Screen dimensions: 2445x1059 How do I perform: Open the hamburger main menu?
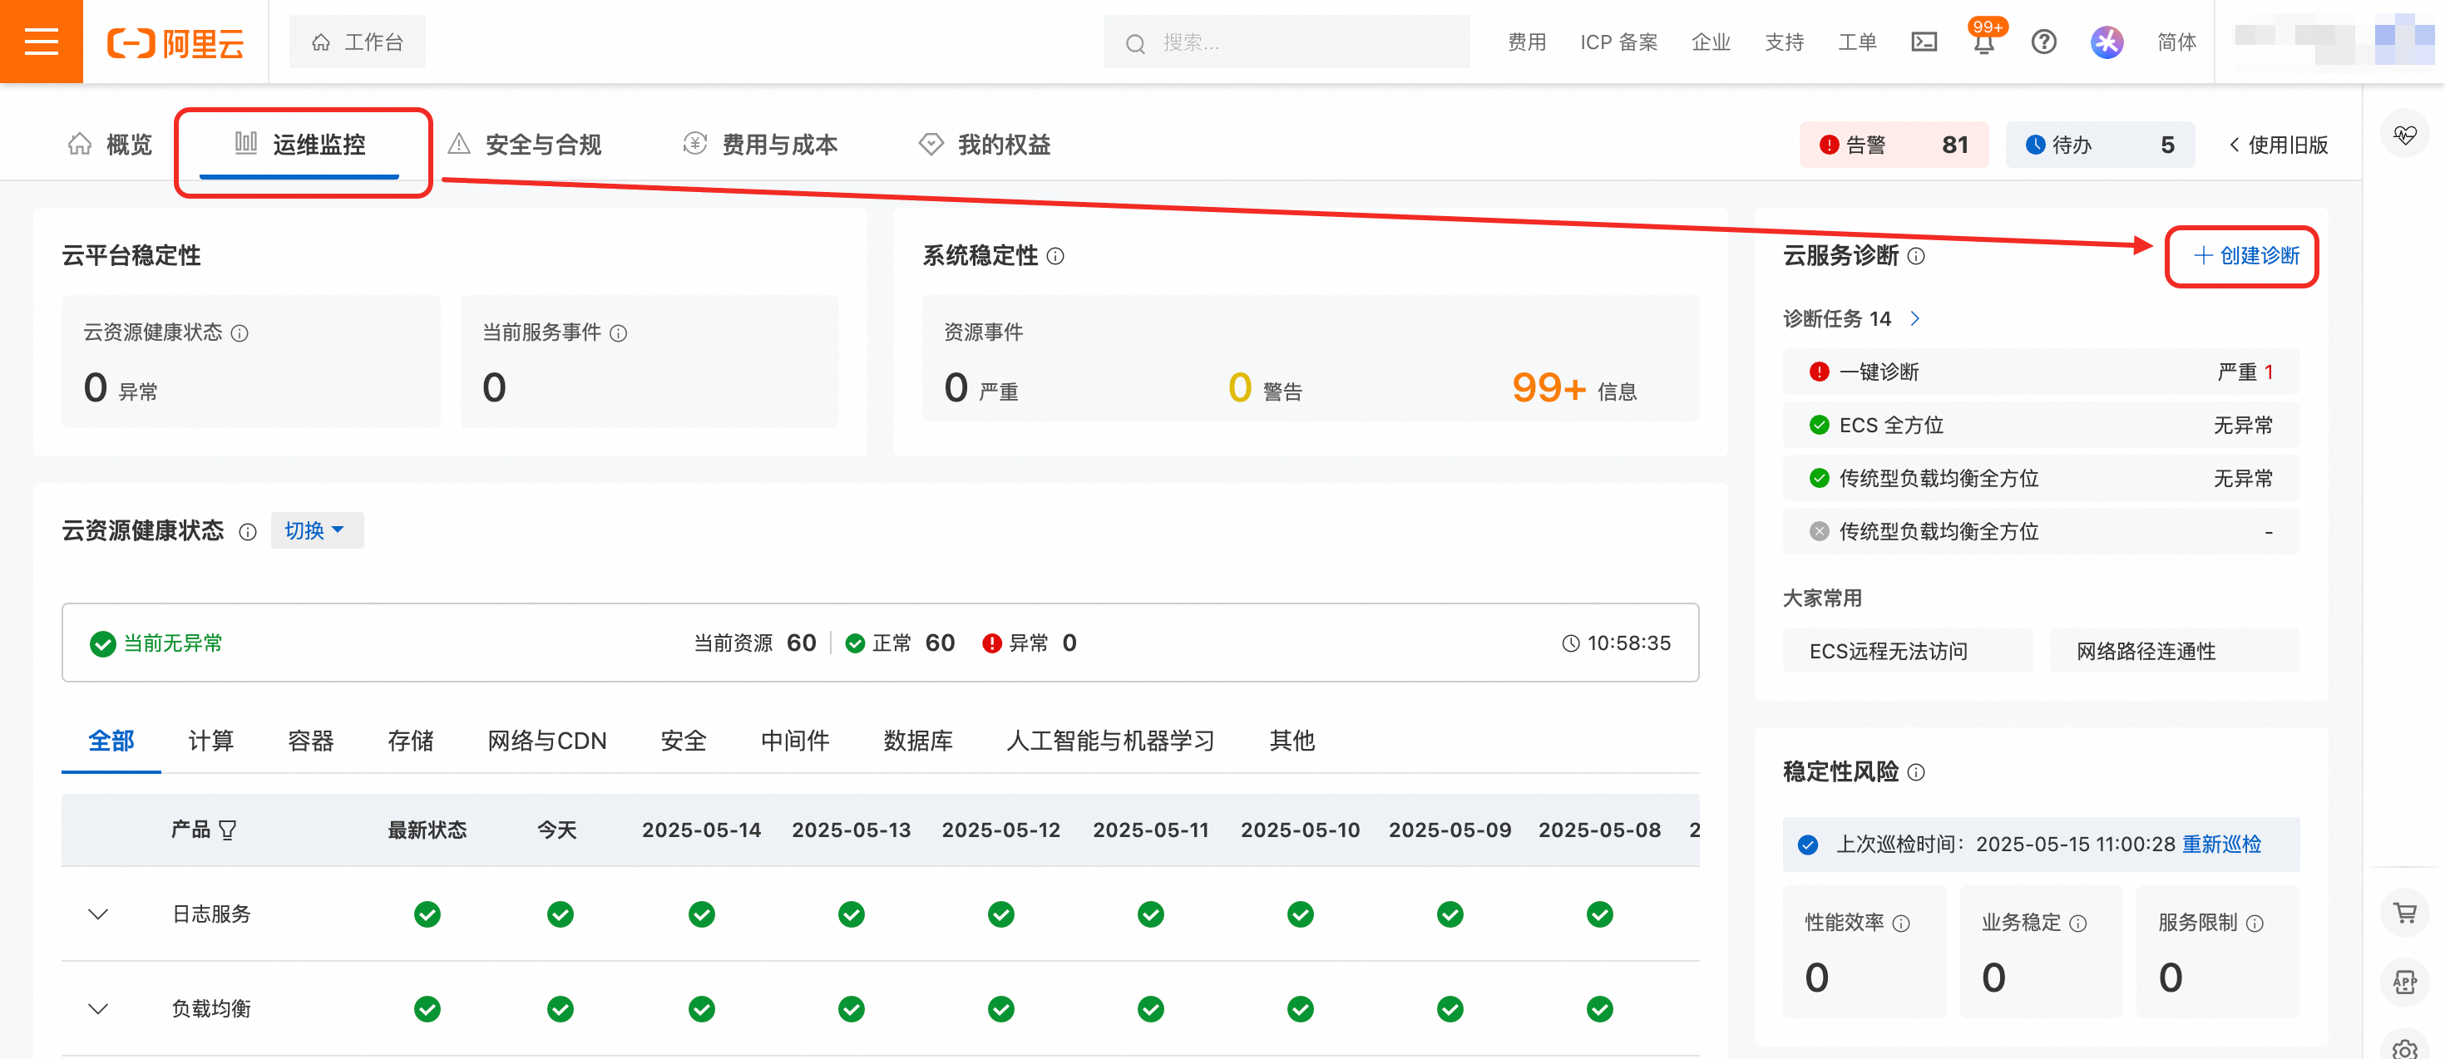[x=41, y=42]
